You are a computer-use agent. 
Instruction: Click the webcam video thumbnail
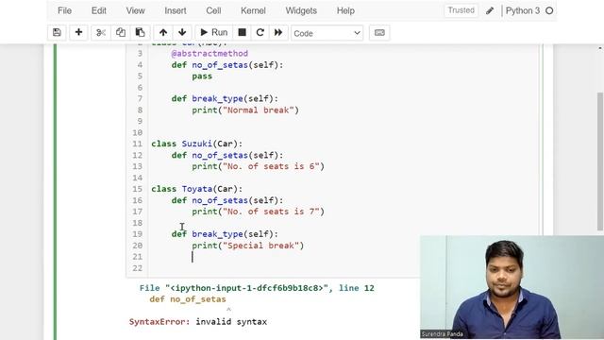tap(512, 287)
